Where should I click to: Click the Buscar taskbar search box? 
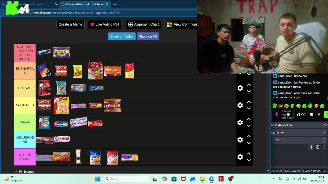(x=127, y=179)
